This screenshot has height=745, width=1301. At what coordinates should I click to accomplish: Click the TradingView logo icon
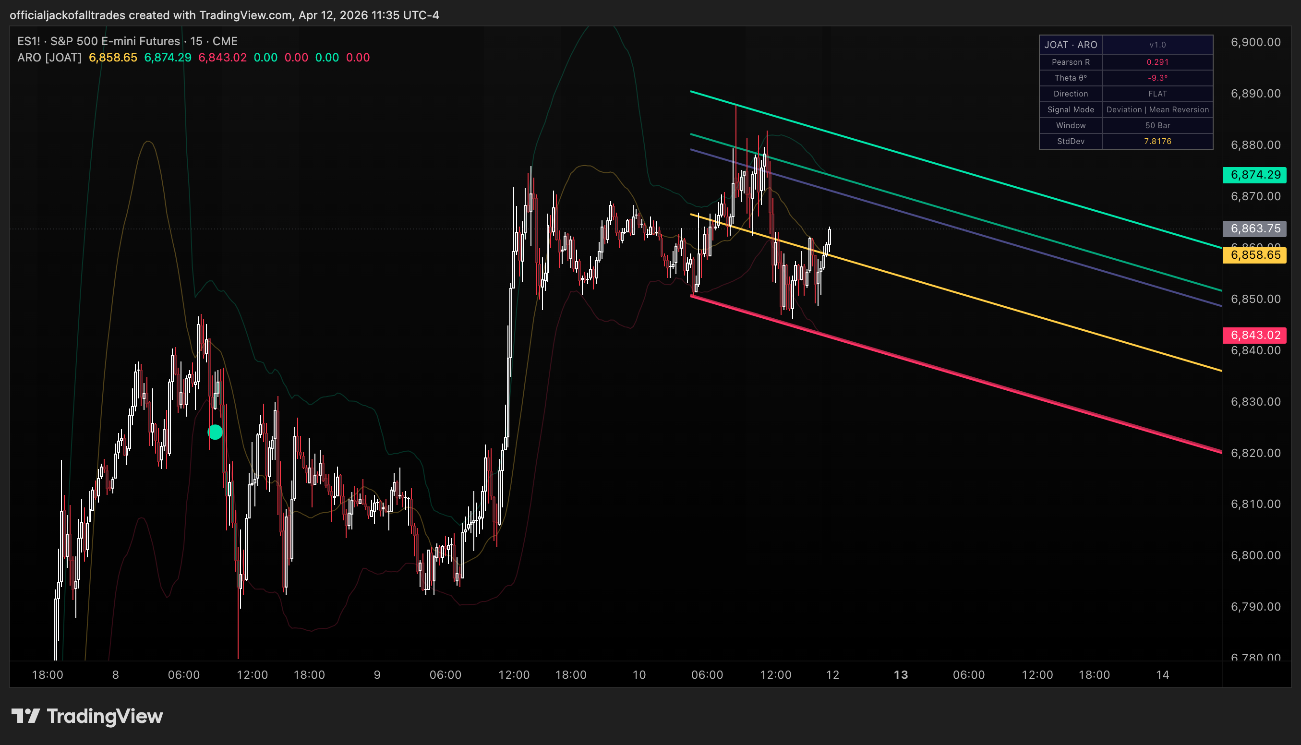pos(25,716)
